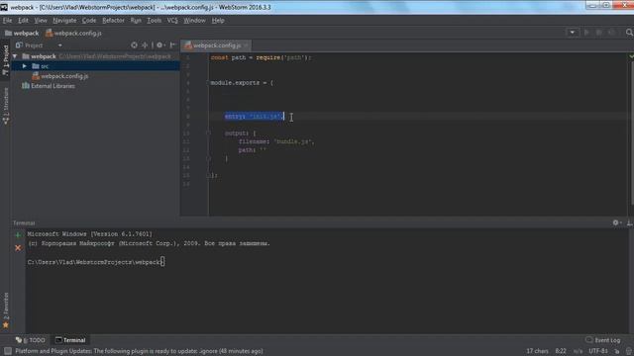Select webpack.config.js in project tree
The height and width of the screenshot is (356, 634).
[60, 76]
